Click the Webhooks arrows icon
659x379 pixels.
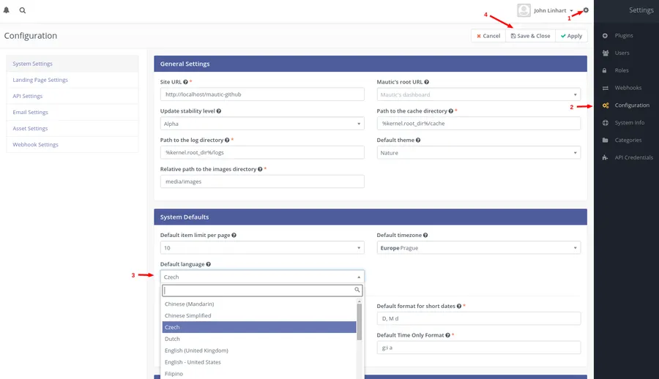coord(606,88)
